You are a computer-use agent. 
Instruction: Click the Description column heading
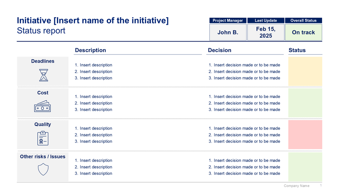tap(90, 50)
